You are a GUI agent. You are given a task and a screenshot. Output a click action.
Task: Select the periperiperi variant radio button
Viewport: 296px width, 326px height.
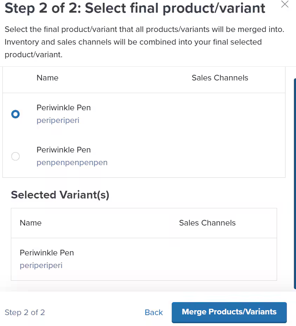[15, 114]
